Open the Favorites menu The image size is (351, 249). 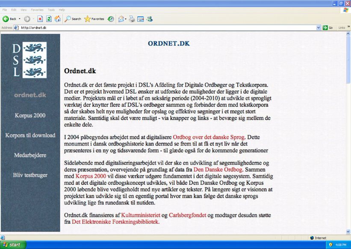[x=37, y=10]
